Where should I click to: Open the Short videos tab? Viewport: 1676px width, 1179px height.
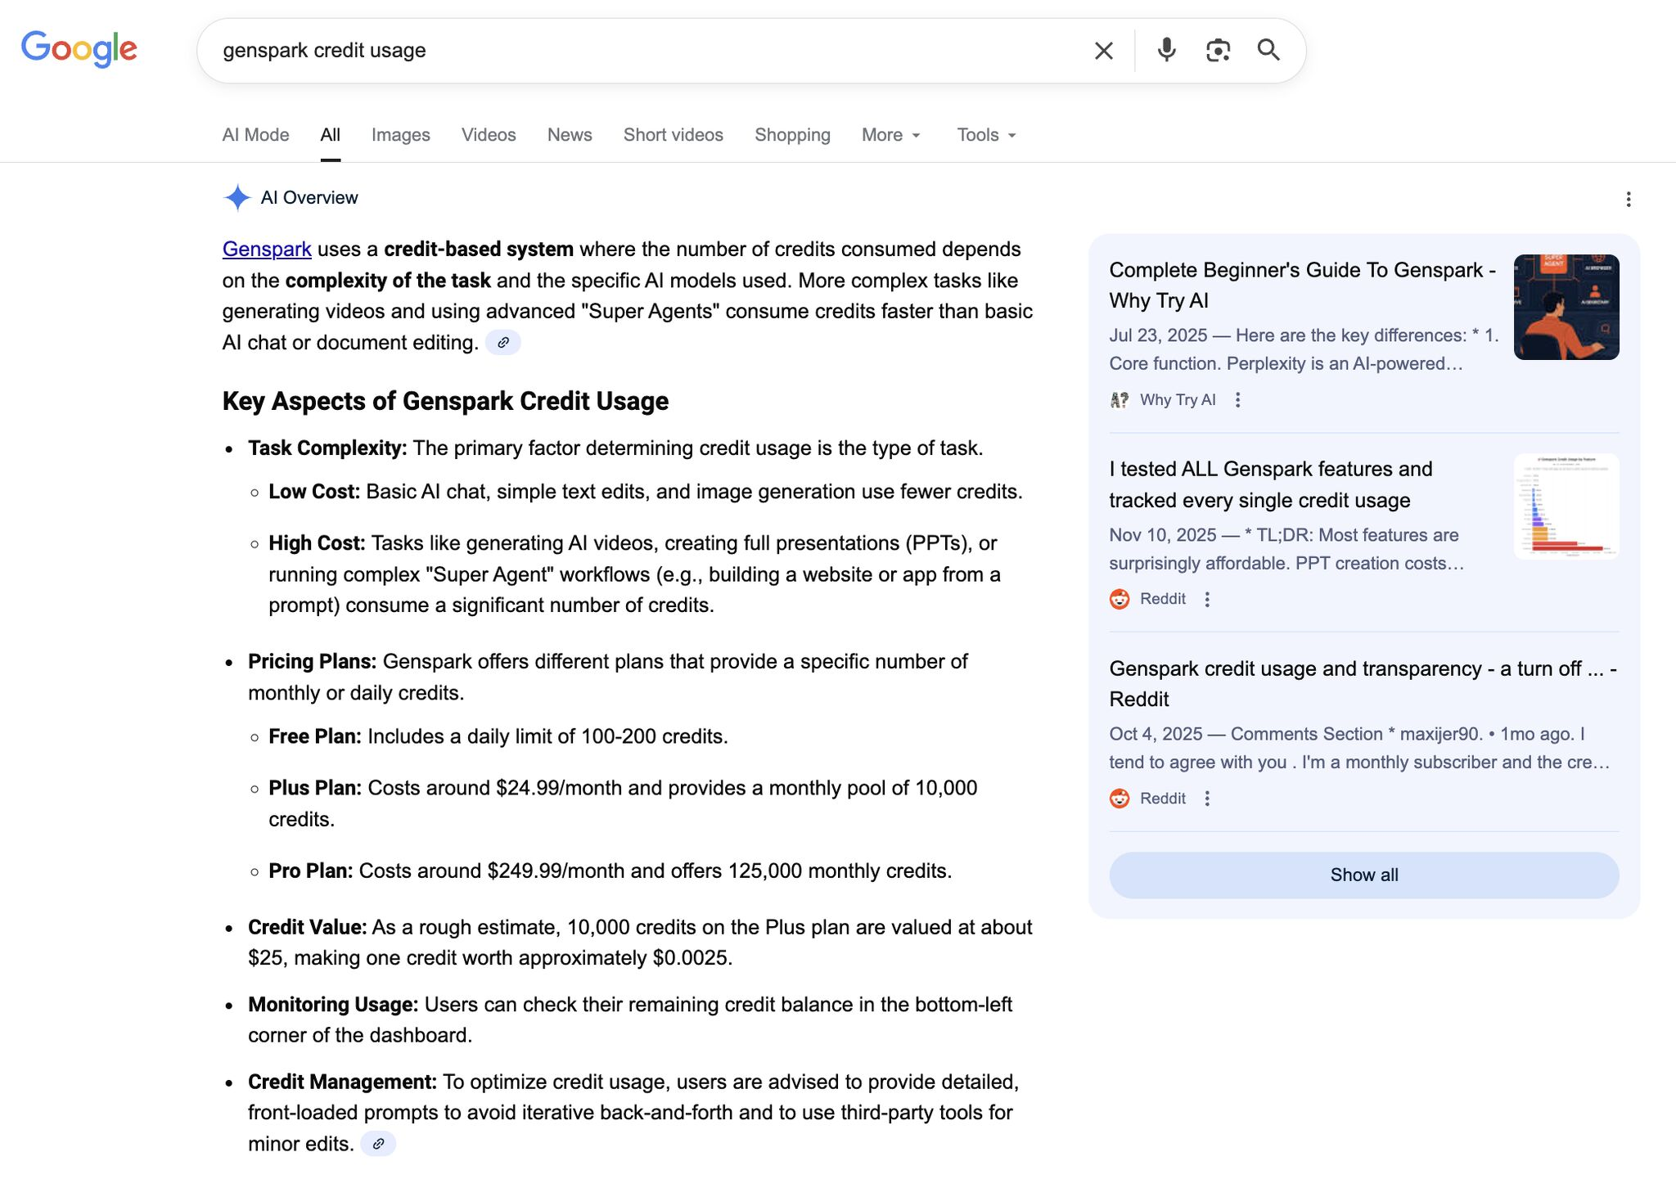673,135
